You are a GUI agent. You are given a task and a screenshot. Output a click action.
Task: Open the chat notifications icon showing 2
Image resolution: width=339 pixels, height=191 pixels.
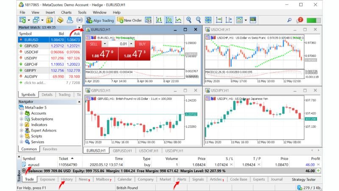pos(300,20)
